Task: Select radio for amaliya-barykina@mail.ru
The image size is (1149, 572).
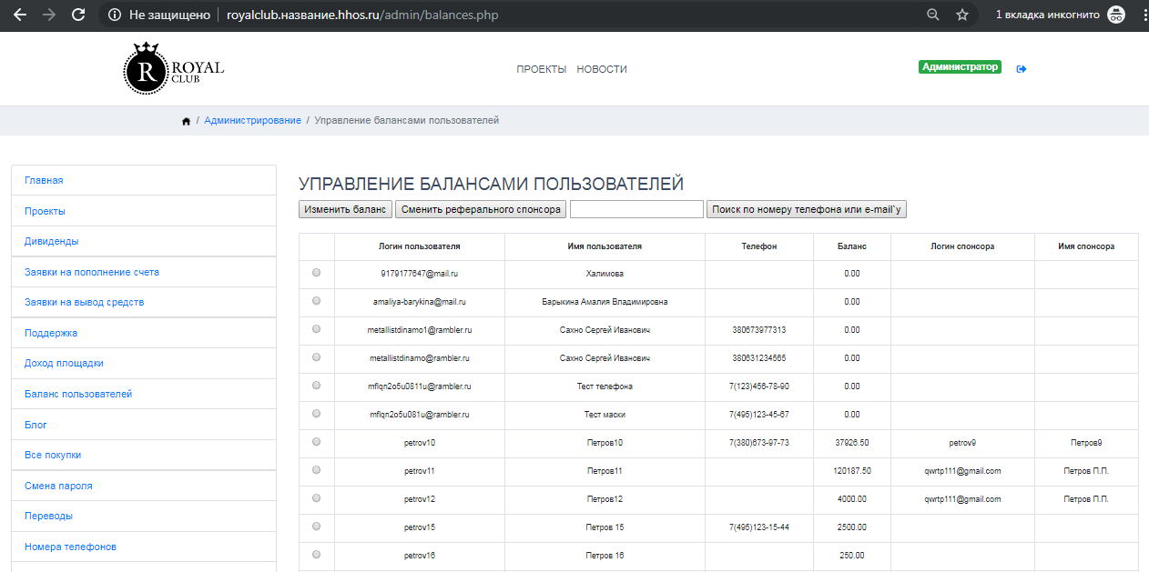Action: (317, 300)
